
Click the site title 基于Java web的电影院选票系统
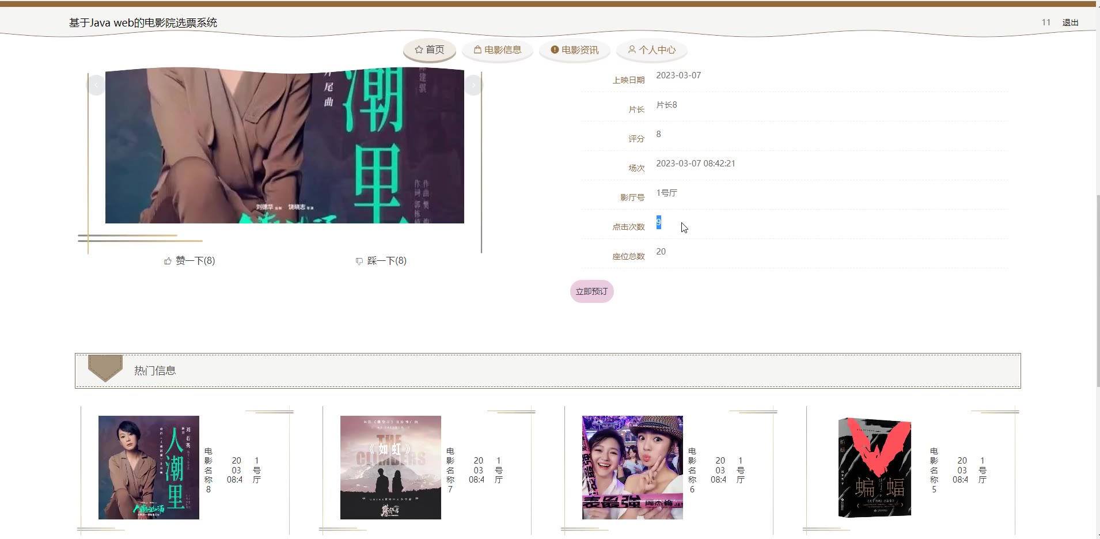pos(143,22)
